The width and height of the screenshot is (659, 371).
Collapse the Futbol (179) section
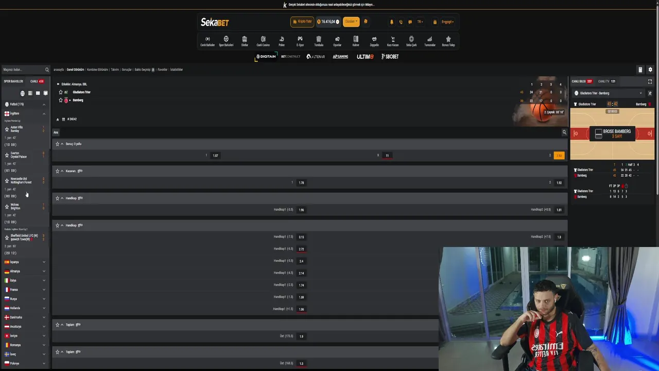[x=44, y=105]
